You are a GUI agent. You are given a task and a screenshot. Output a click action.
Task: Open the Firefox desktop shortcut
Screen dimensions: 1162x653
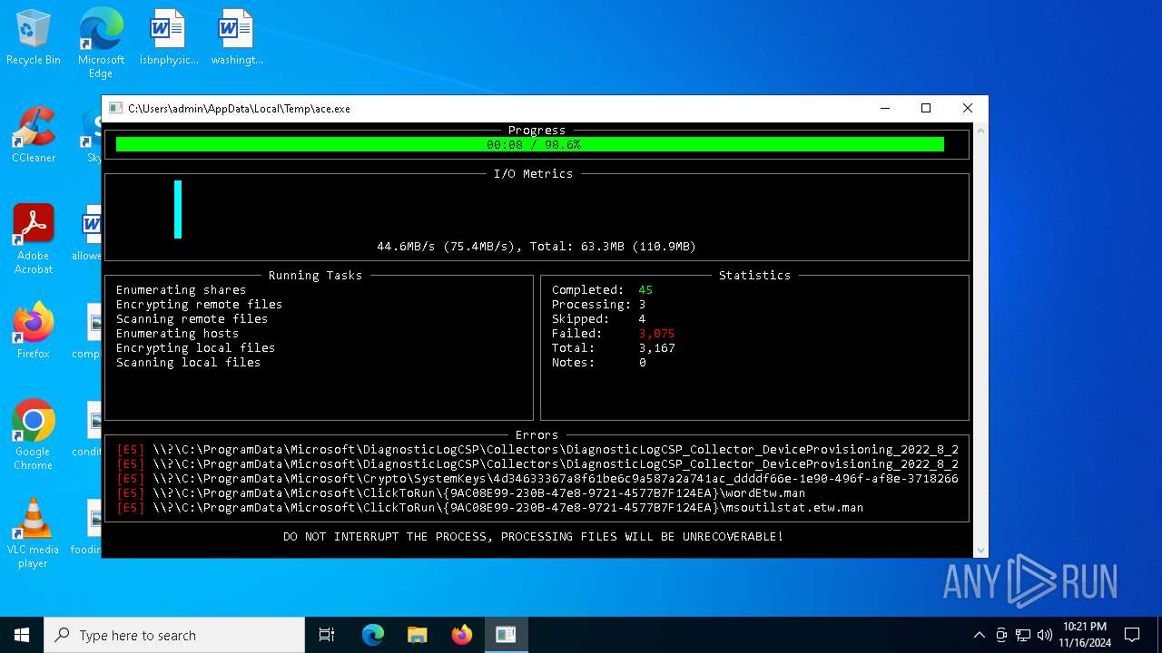[x=34, y=331]
